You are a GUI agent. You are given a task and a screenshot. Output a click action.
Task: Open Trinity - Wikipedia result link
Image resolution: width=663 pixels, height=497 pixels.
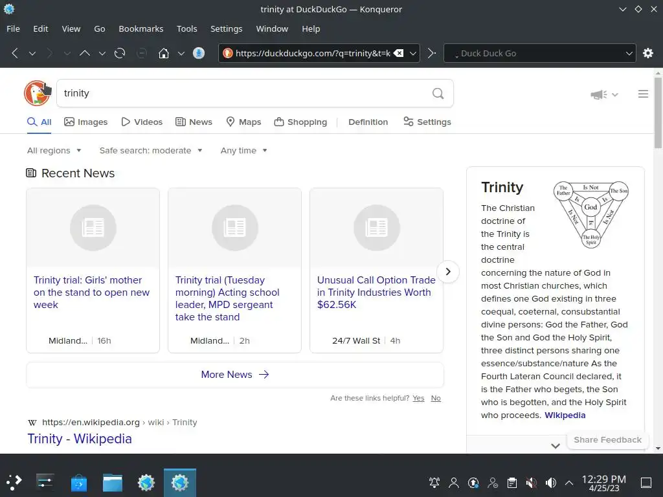pyautogui.click(x=80, y=439)
